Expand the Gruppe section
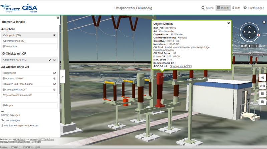Image resolution: width=267 pixels, height=149 pixels. 4,105
